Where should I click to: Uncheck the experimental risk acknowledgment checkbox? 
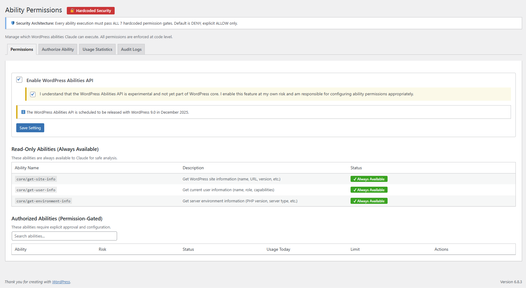click(x=33, y=94)
